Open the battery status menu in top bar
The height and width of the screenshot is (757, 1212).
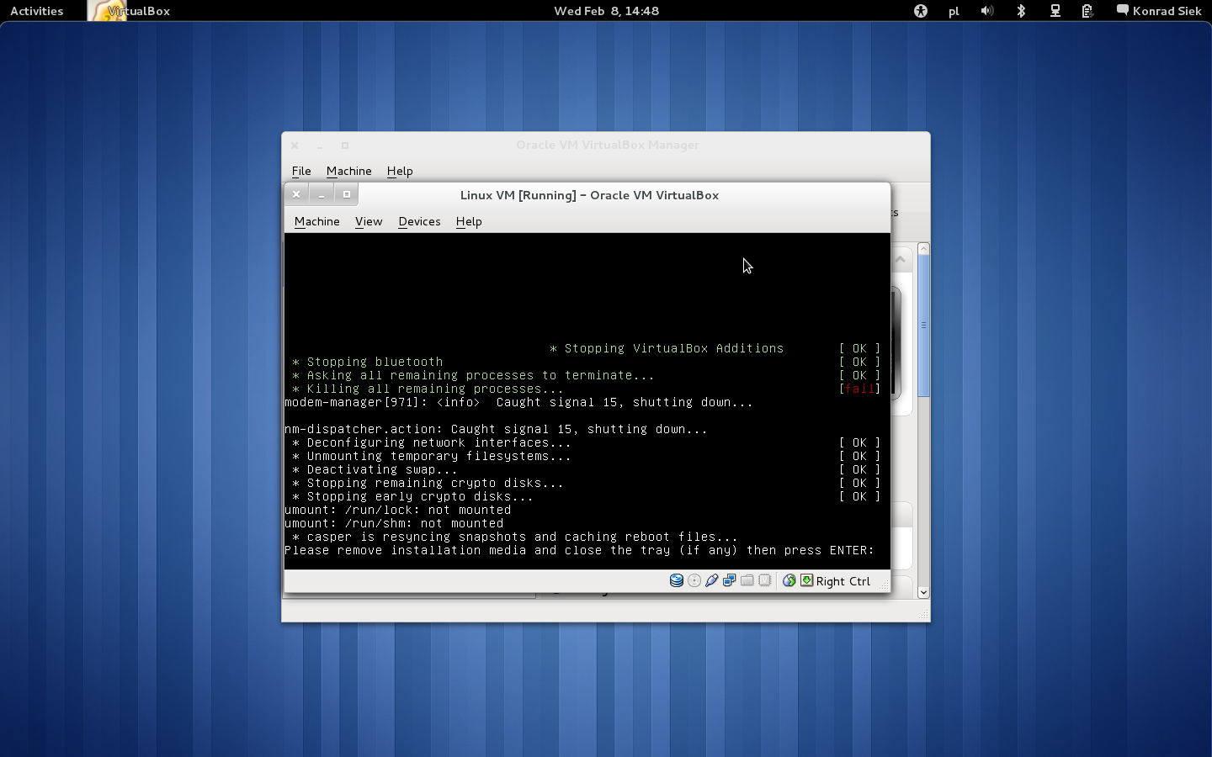tap(1087, 11)
